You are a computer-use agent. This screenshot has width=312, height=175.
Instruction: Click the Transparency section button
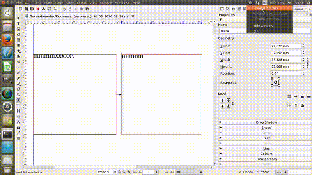[x=266, y=159]
